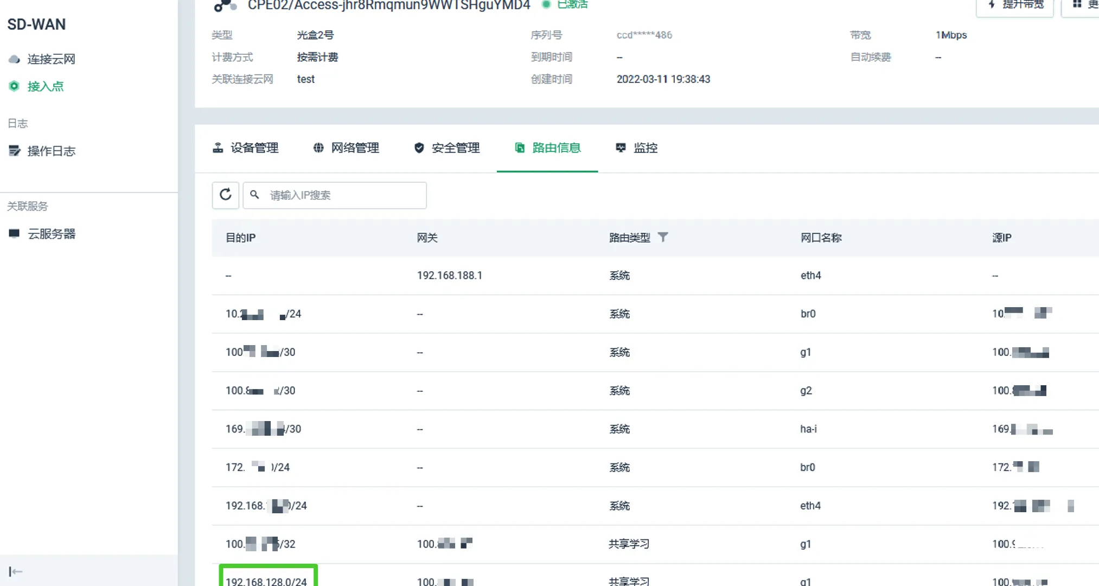Click the SD-WAN sidebar title
1099x586 pixels.
(36, 24)
